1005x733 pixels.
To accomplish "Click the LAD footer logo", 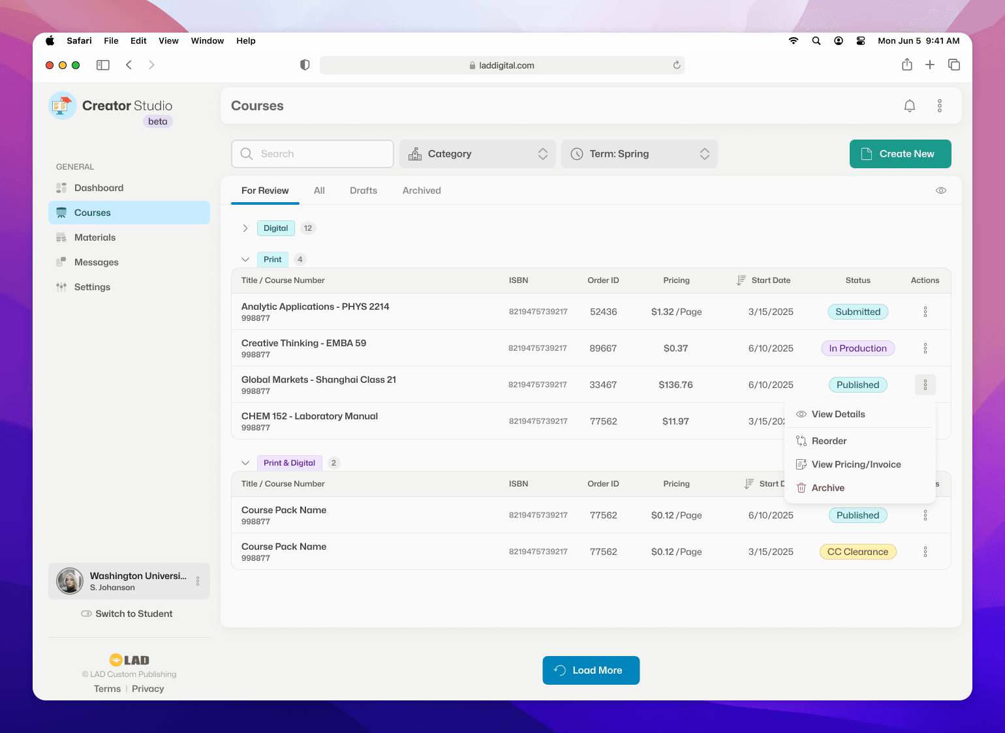I will [129, 660].
